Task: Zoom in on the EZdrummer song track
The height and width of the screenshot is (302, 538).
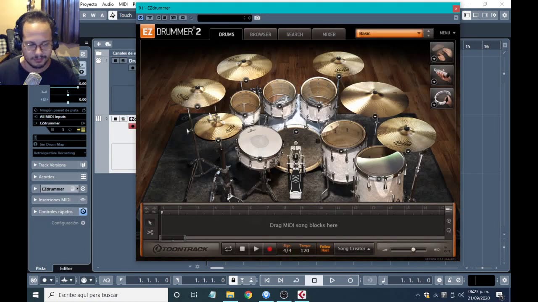Action: click(448, 221)
